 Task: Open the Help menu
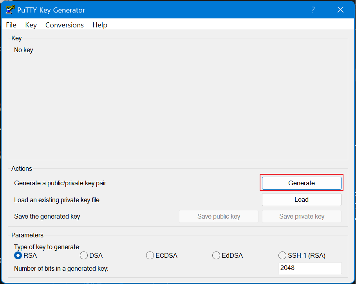[x=99, y=25]
